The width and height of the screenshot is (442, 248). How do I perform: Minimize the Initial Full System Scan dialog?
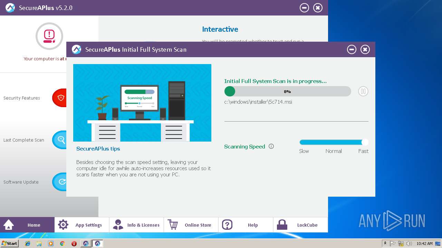coord(352,50)
